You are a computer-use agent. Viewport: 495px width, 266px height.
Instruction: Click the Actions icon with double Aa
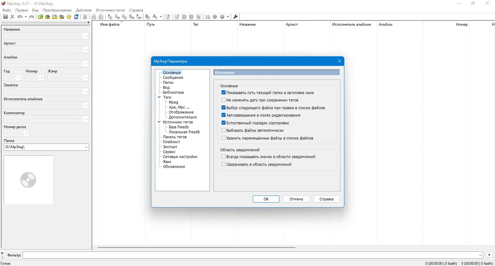tap(148, 17)
